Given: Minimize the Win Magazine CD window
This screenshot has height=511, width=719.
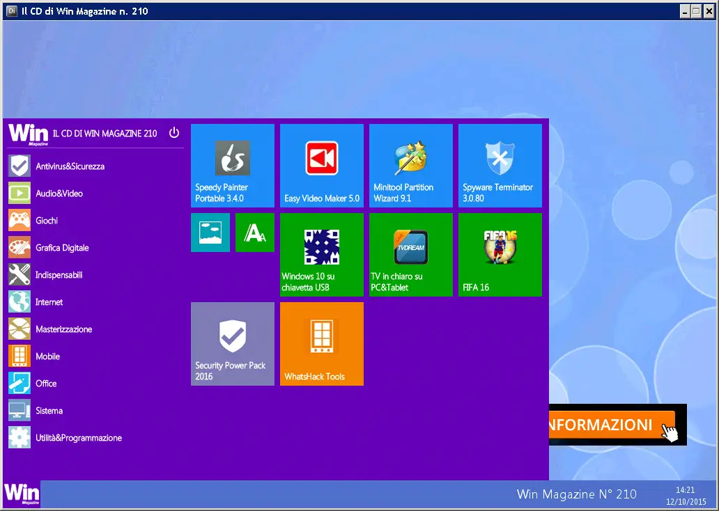Looking at the screenshot, I should pyautogui.click(x=685, y=11).
